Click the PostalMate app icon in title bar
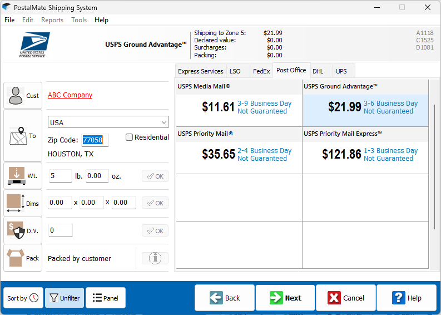This screenshot has height=315, width=441. 6,7
